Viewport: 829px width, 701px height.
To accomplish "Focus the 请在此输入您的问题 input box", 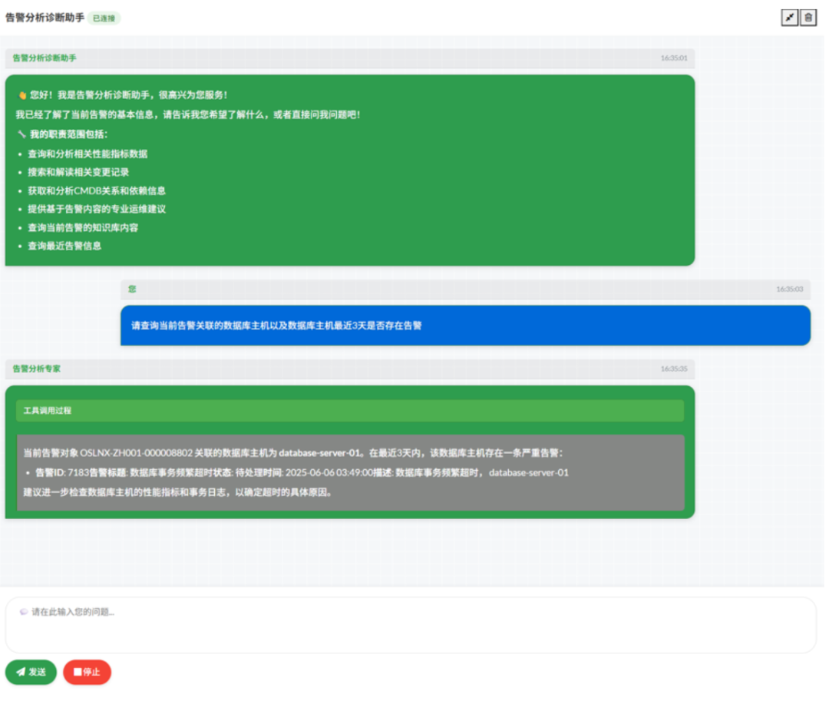I will click(411, 624).
